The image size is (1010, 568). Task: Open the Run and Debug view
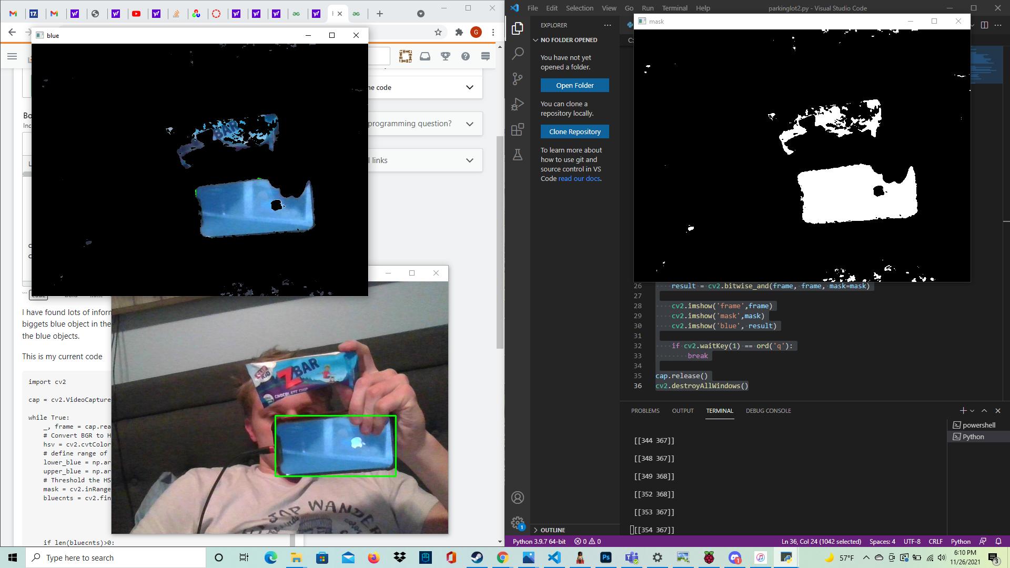pyautogui.click(x=518, y=104)
